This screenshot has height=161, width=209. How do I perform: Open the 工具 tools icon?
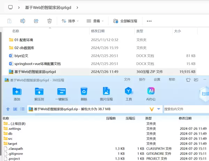pyautogui.click(x=129, y=91)
